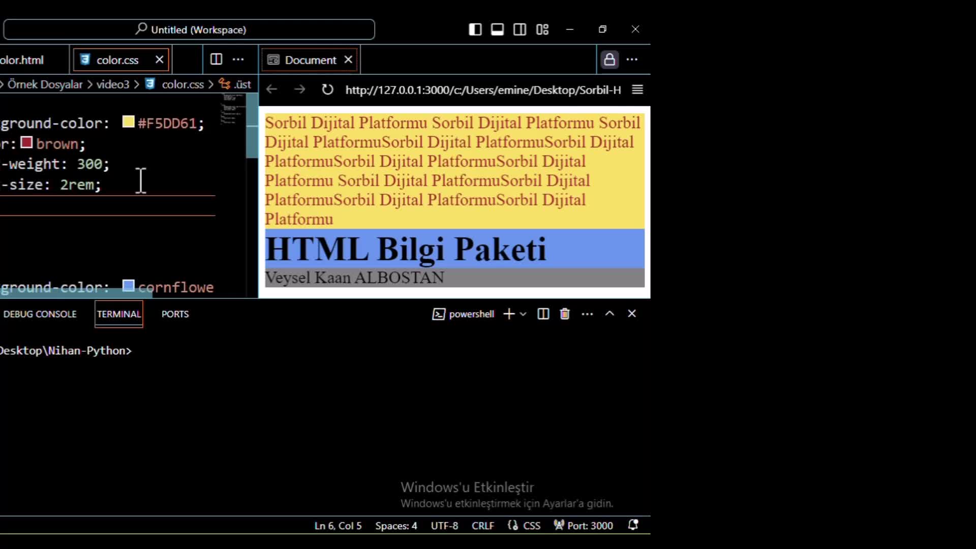The height and width of the screenshot is (549, 976).
Task: Click the font-size 2rem code line
Action: pyautogui.click(x=51, y=185)
